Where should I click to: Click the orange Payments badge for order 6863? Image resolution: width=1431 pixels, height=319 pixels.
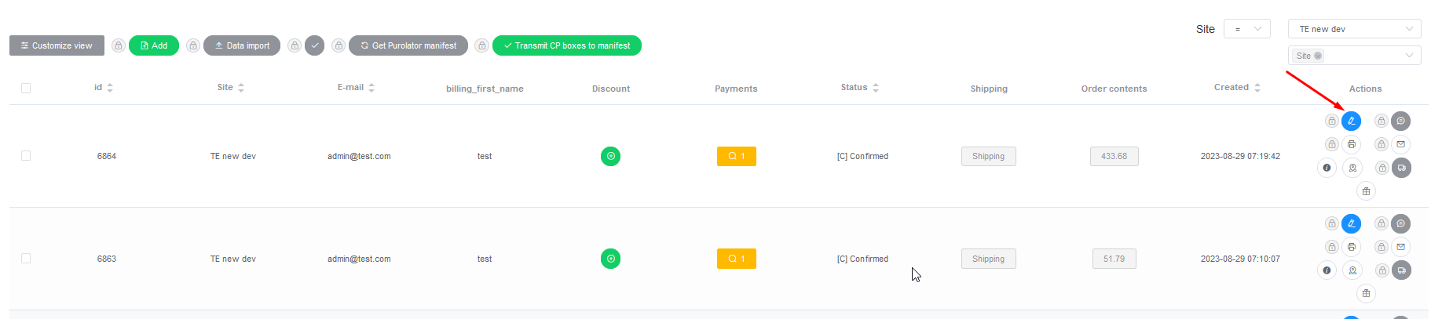coord(736,259)
